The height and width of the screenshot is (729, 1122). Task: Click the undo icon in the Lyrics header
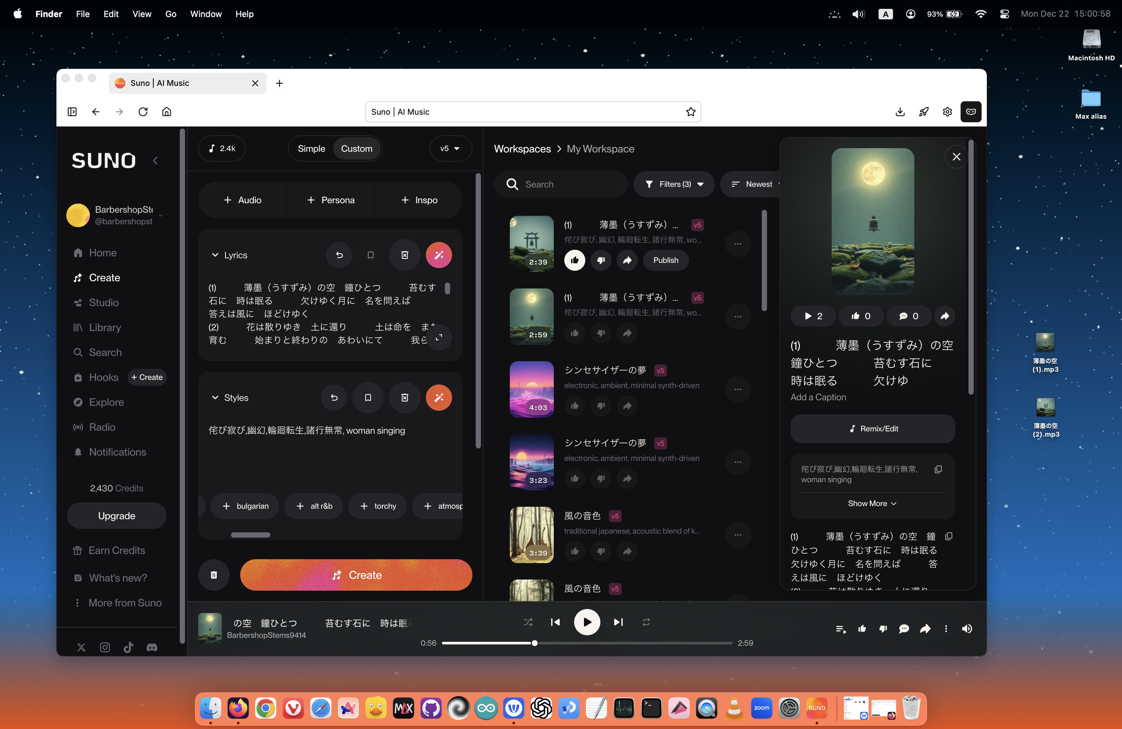[x=339, y=255]
